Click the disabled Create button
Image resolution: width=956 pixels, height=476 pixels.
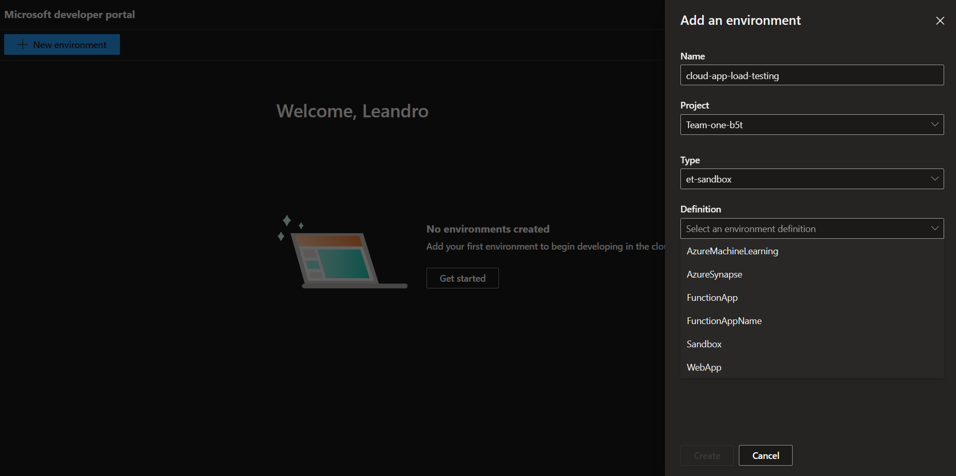[707, 455]
